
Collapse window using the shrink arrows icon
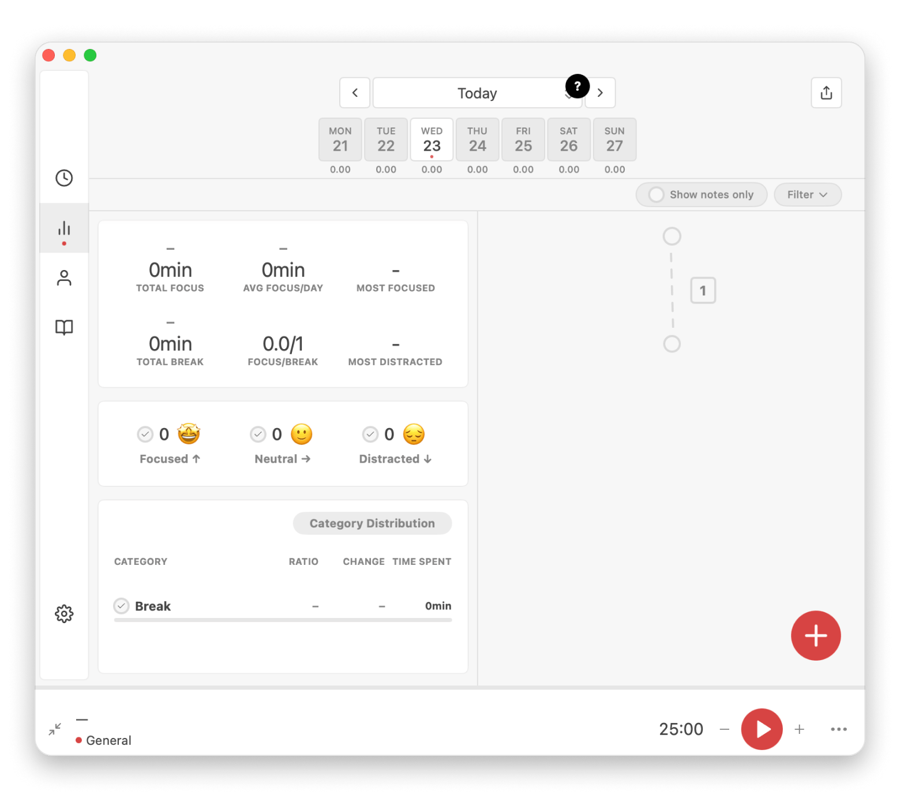55,729
